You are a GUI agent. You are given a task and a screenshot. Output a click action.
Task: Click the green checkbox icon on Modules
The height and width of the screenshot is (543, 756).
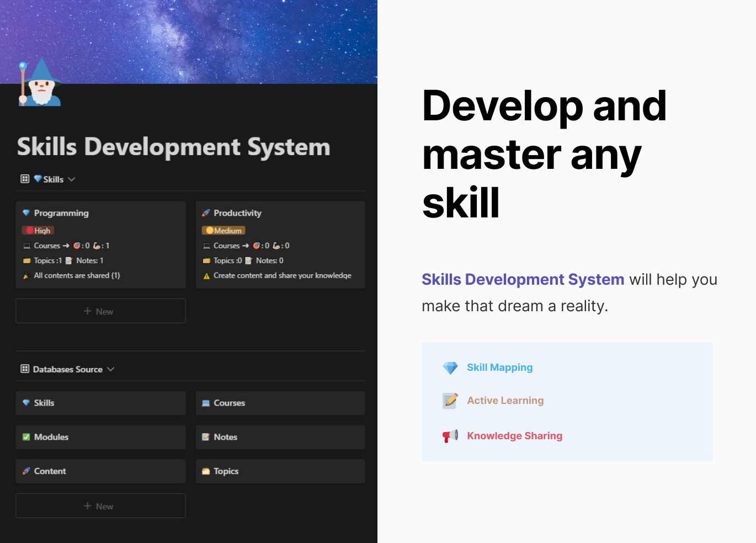[25, 437]
